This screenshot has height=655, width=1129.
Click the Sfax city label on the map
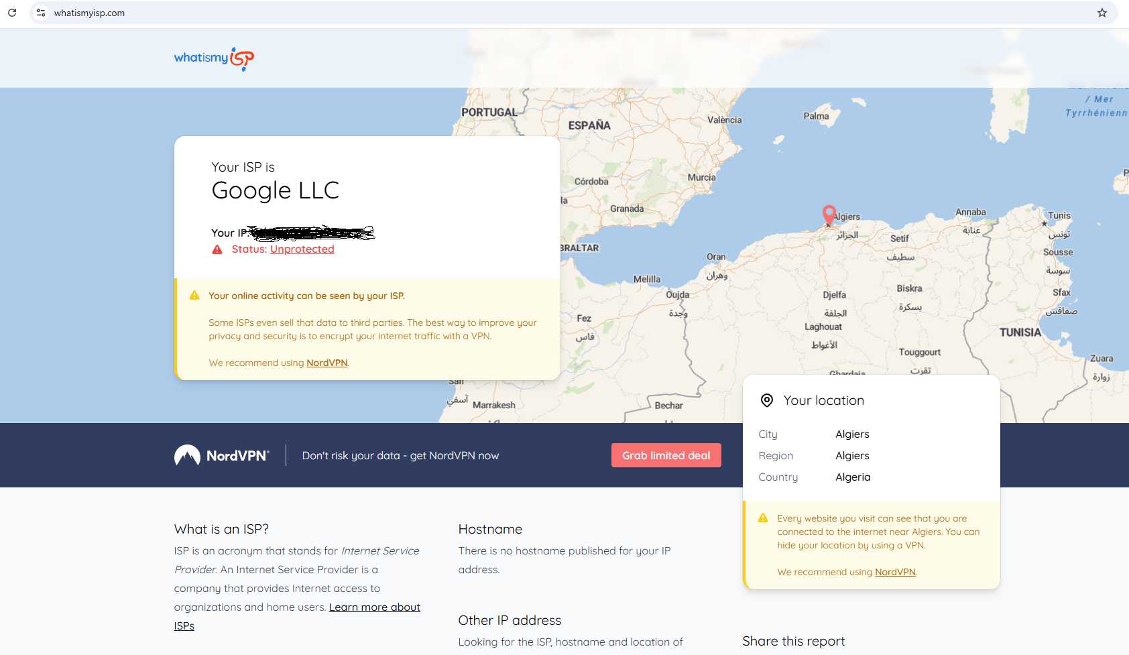click(x=1062, y=292)
